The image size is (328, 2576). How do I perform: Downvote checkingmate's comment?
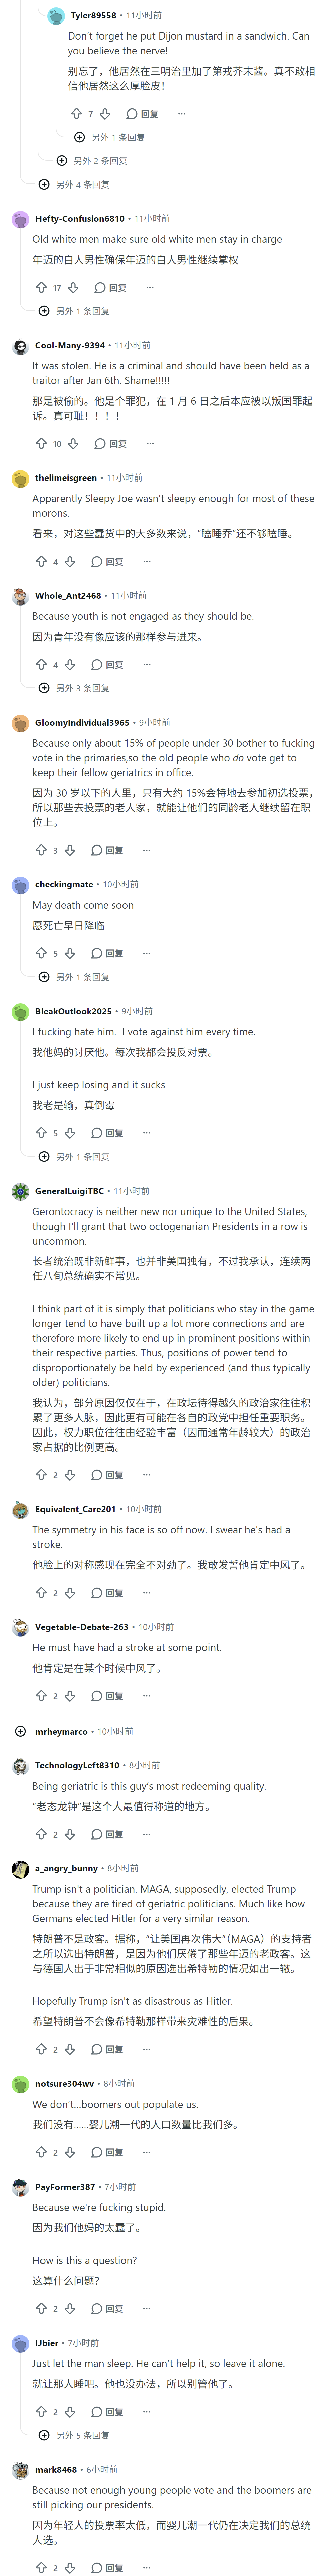coord(70,953)
